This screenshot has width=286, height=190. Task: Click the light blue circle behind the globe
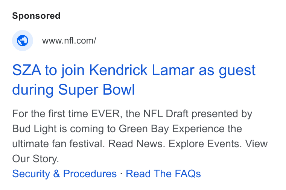[23, 41]
